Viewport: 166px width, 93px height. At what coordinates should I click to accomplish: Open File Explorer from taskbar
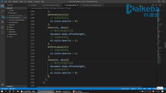(18, 91)
